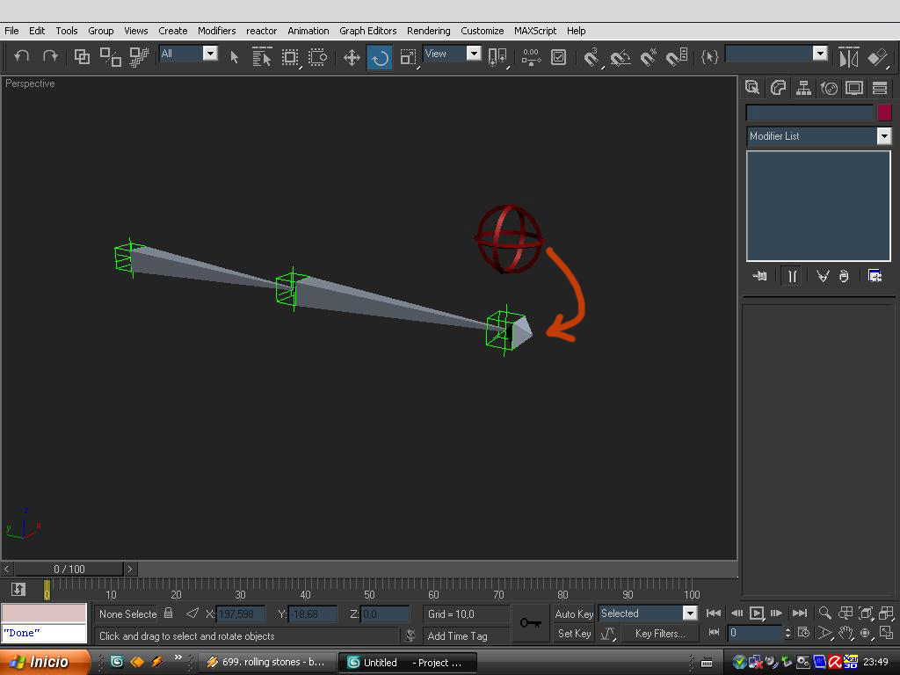The width and height of the screenshot is (900, 675).
Task: Toggle Pin Stack button
Action: [x=759, y=276]
